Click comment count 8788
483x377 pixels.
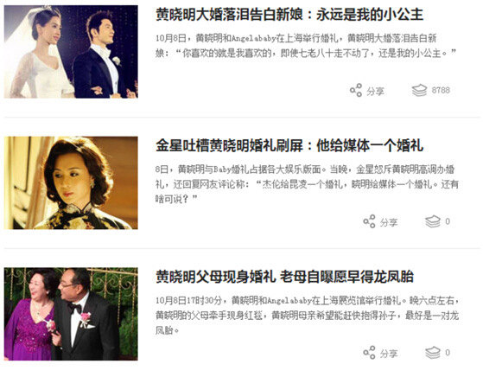tap(441, 90)
